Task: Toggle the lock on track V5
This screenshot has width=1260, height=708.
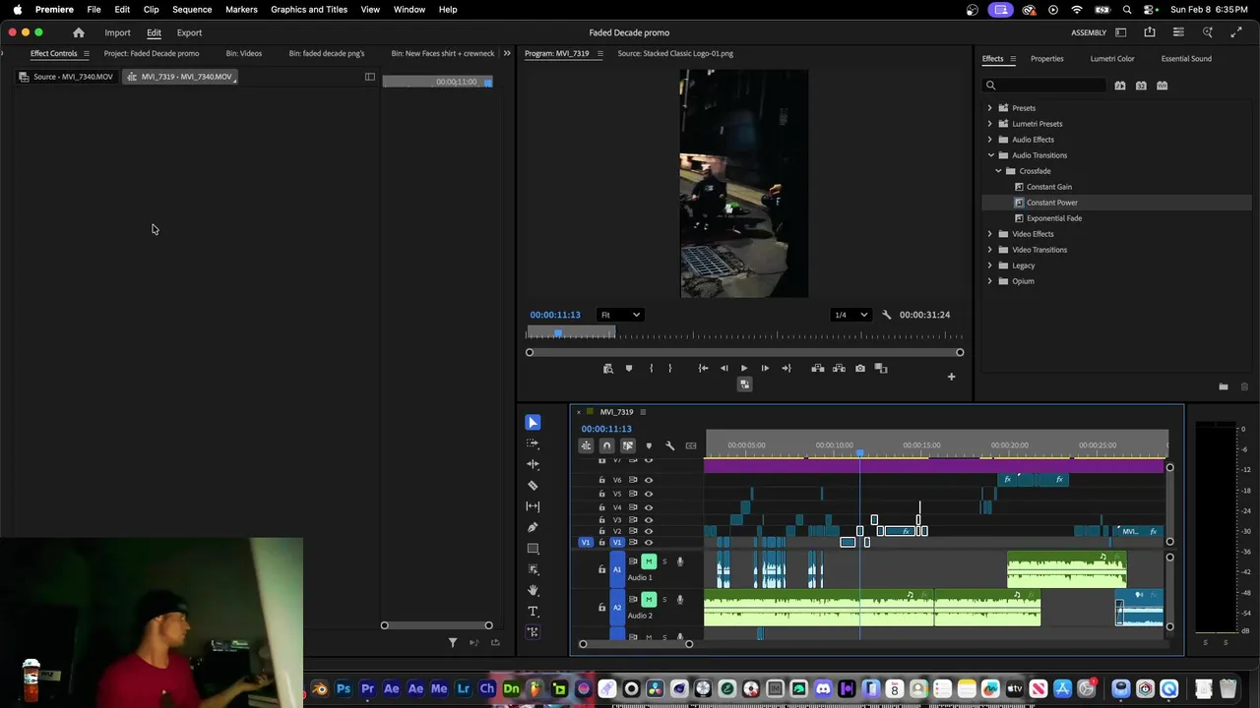Action: [x=601, y=494]
